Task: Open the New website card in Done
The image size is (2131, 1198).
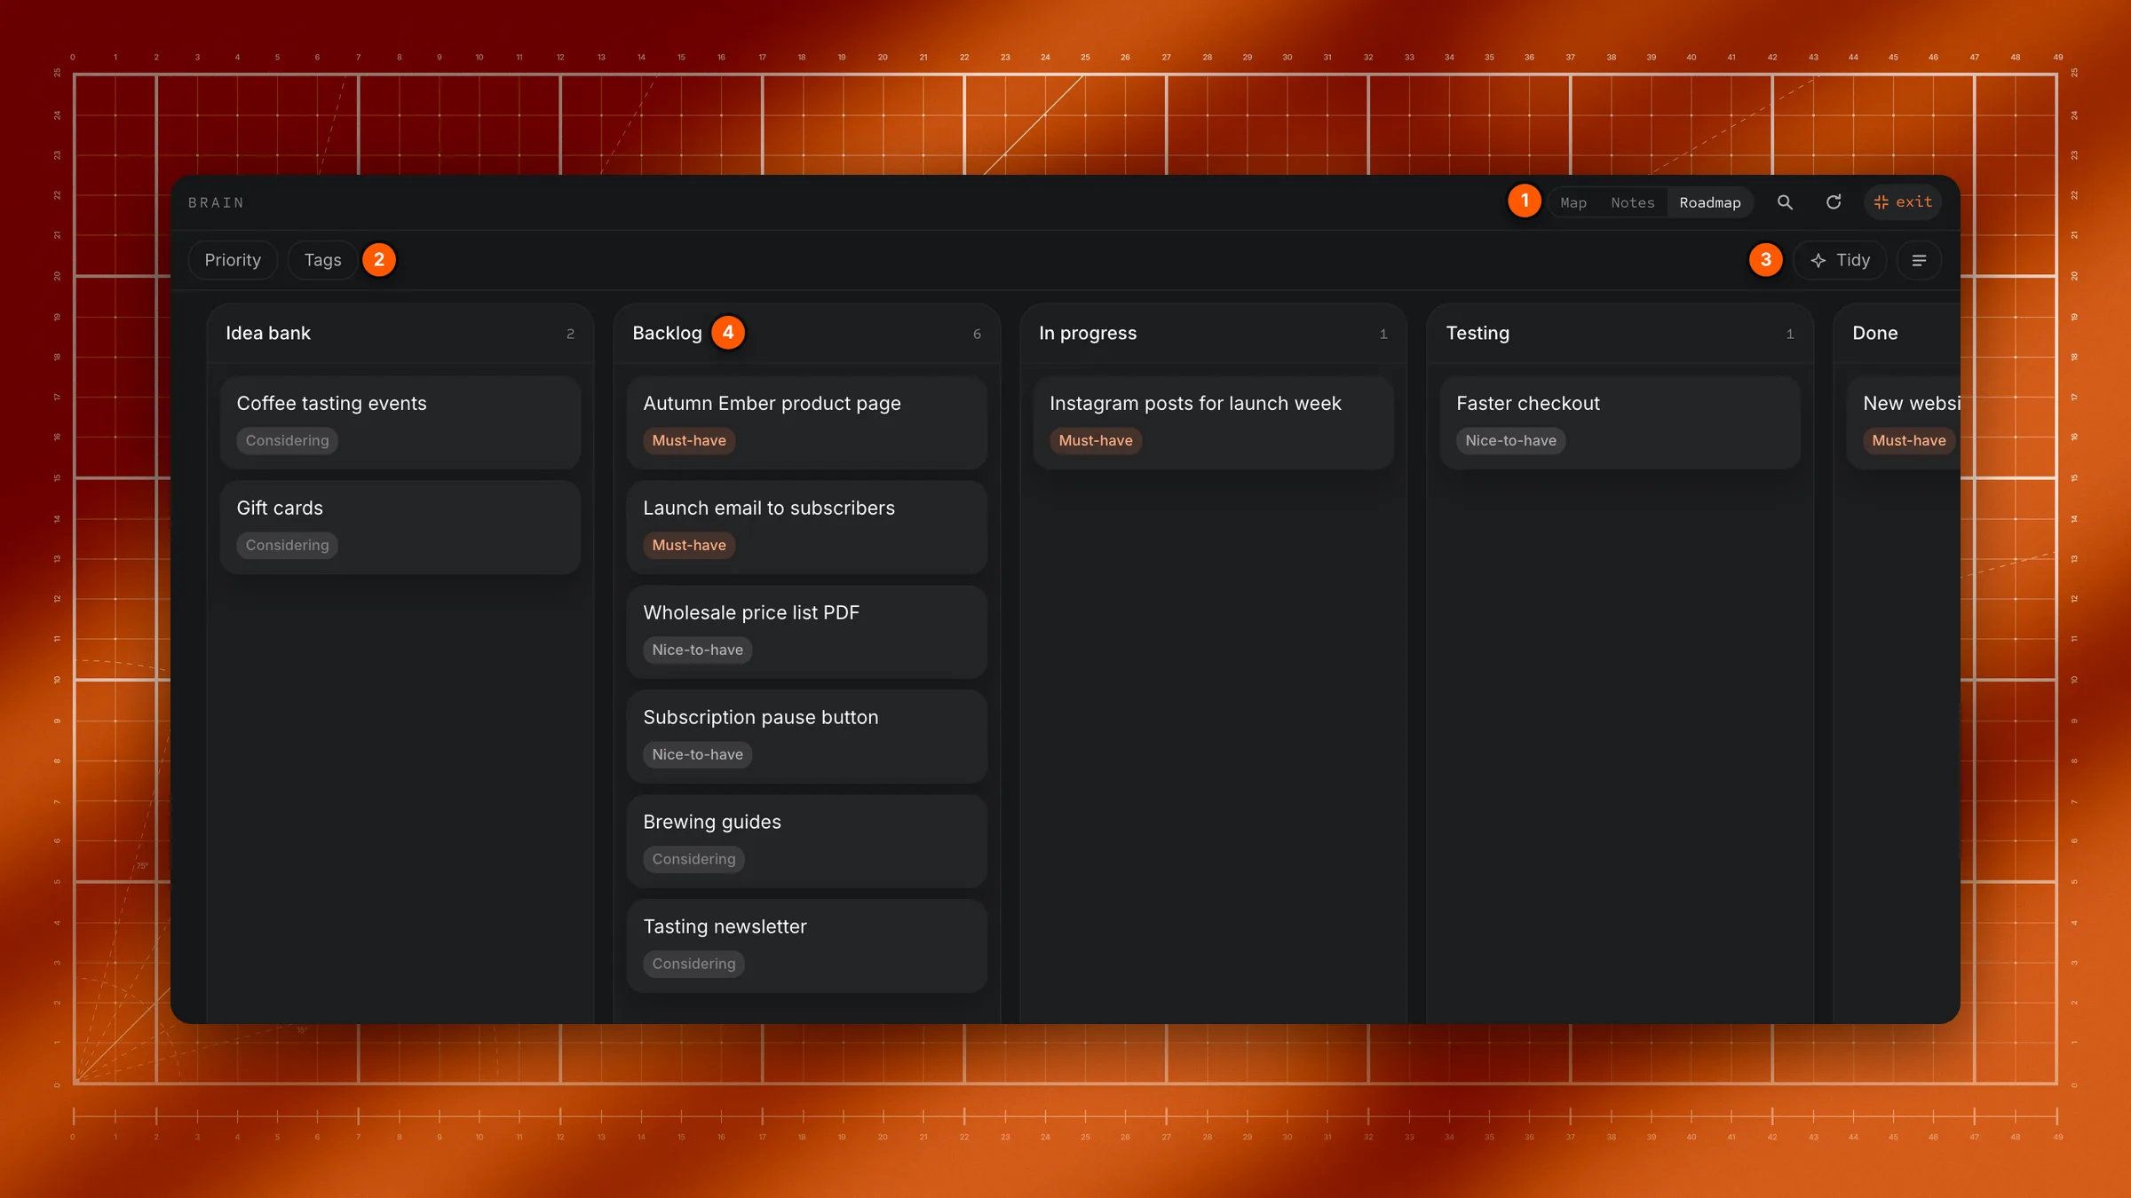Action: tap(1904, 422)
